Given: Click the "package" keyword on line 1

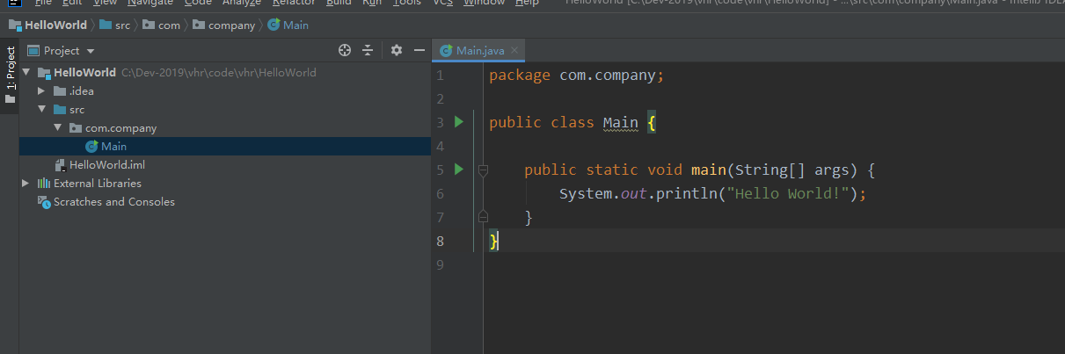Looking at the screenshot, I should click(x=520, y=76).
